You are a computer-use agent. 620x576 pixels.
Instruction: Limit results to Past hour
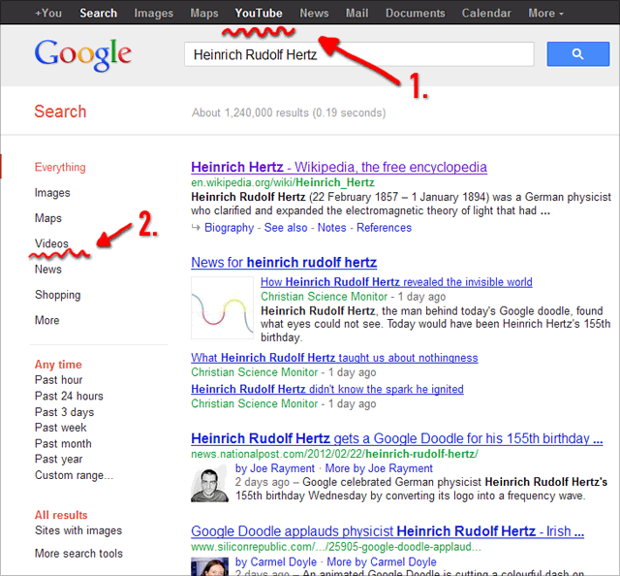58,380
